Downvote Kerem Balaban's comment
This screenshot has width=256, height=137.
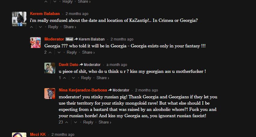point(40,27)
